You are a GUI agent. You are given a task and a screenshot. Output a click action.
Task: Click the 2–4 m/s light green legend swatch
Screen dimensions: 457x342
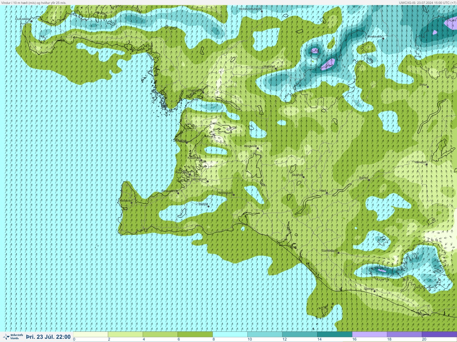tap(125, 335)
